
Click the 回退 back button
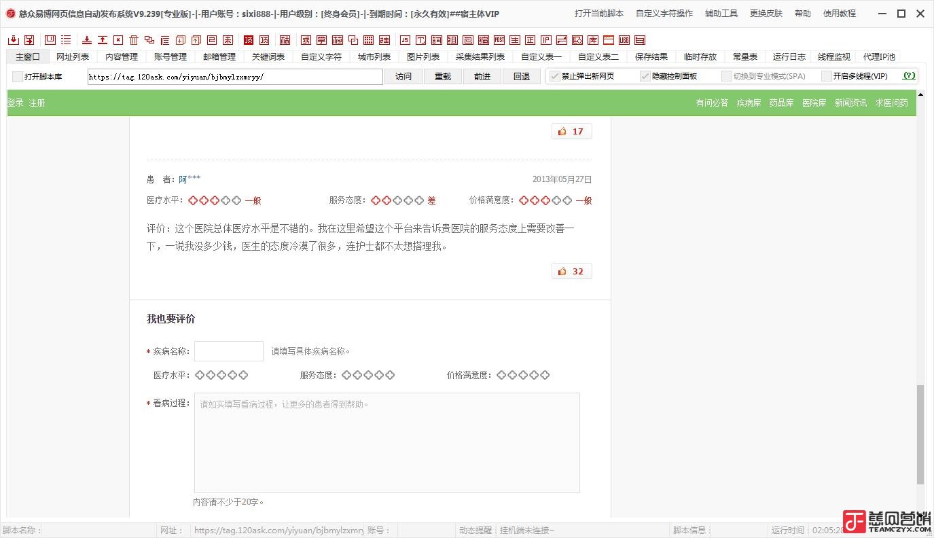click(522, 76)
